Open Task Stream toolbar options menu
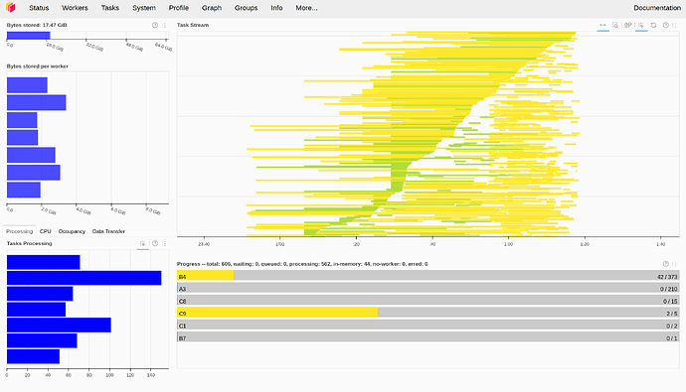 coord(675,26)
